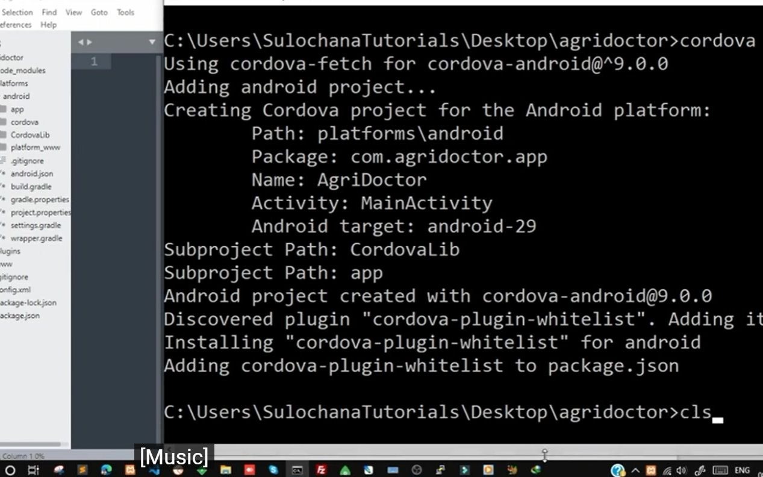Open the Goto menu
The width and height of the screenshot is (763, 477).
[99, 12]
